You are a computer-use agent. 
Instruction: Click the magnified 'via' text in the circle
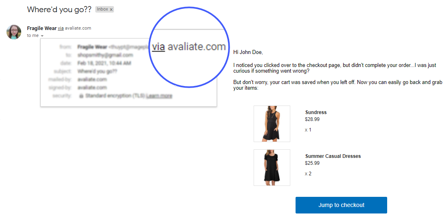pyautogui.click(x=158, y=47)
